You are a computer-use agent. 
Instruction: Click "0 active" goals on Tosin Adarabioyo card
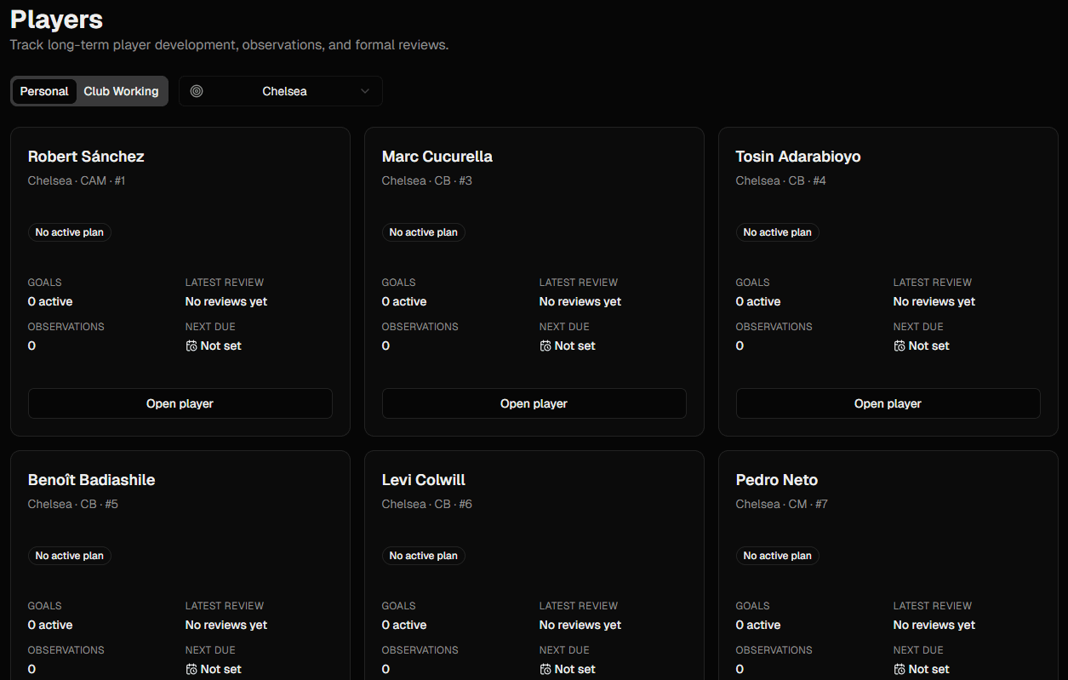tap(758, 301)
